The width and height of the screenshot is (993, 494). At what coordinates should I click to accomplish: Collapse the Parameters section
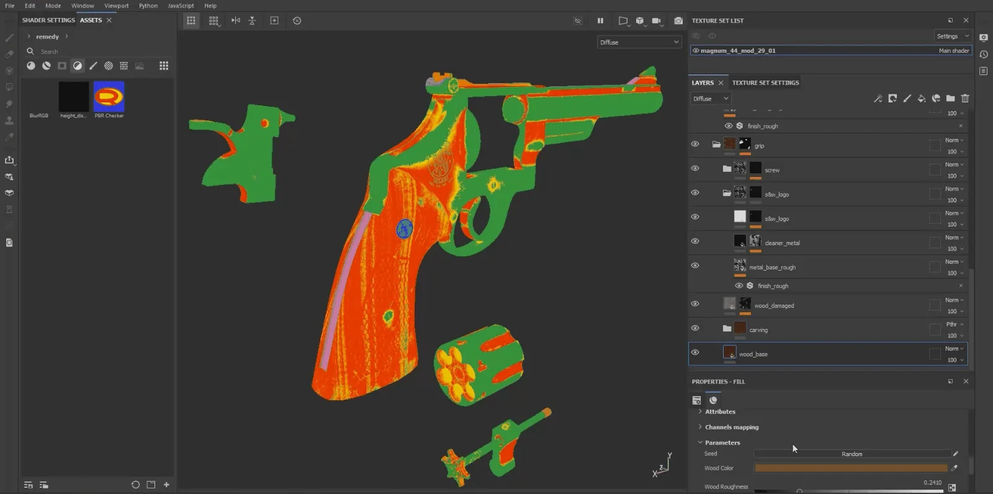click(700, 442)
